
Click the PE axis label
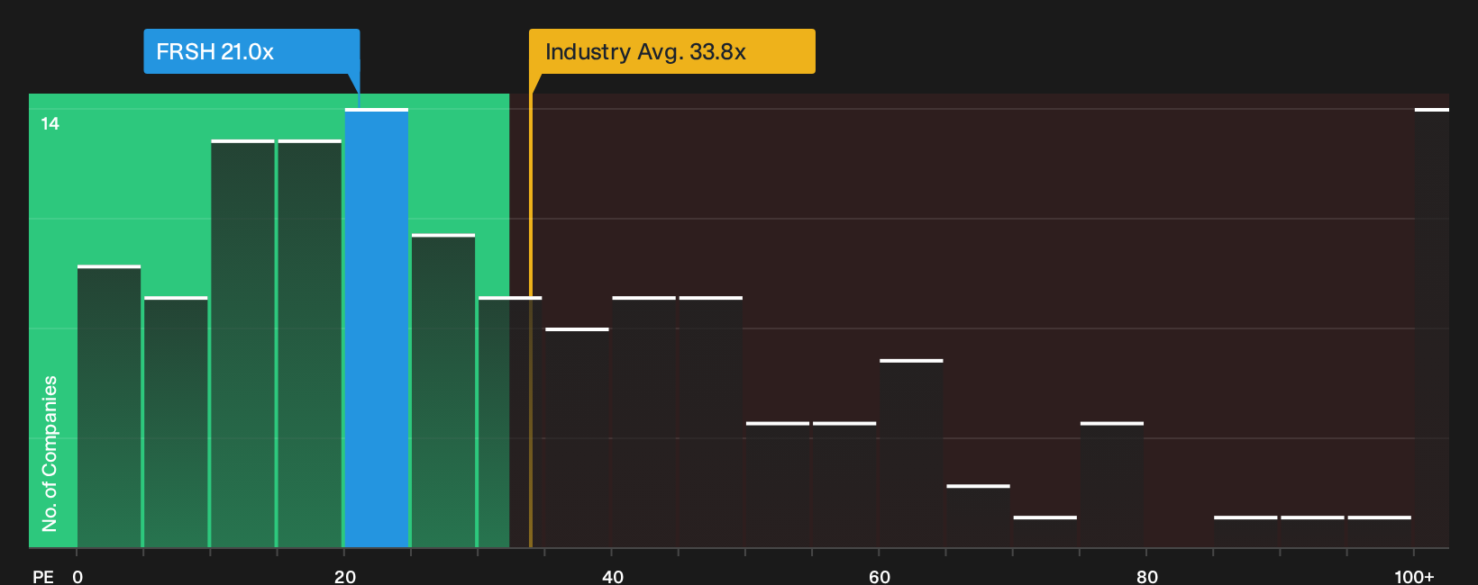[x=43, y=576]
